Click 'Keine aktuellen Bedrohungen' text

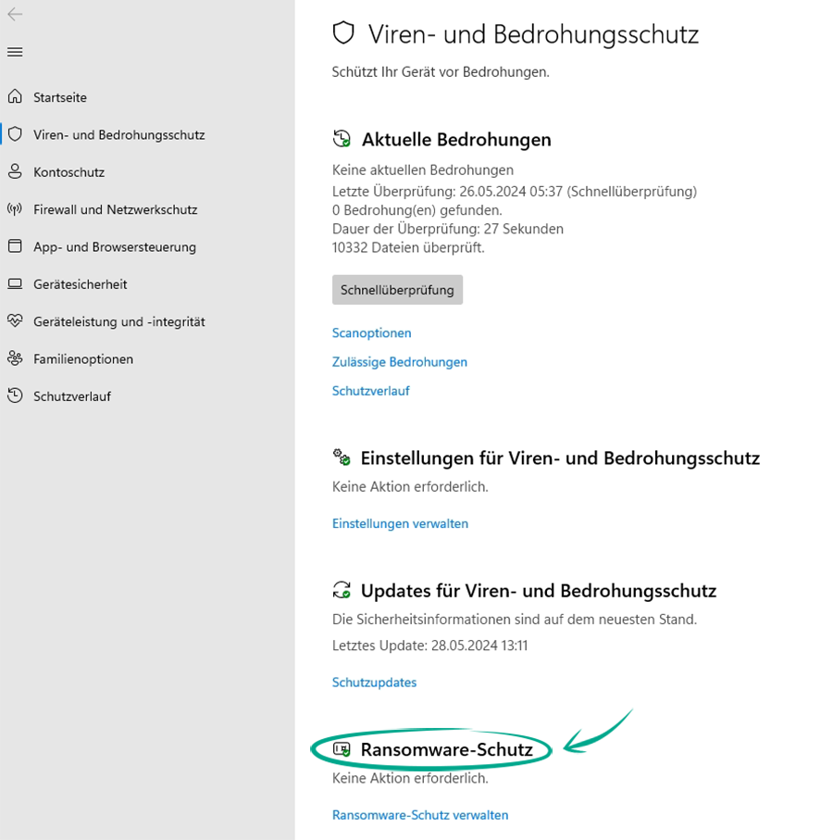coord(423,170)
